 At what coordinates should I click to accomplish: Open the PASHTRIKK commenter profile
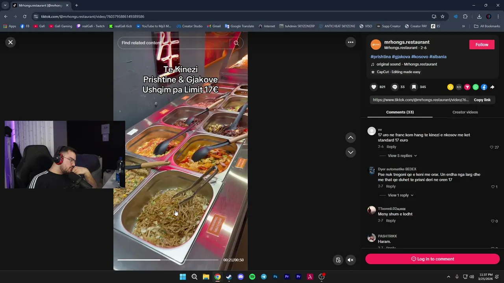coord(387,236)
